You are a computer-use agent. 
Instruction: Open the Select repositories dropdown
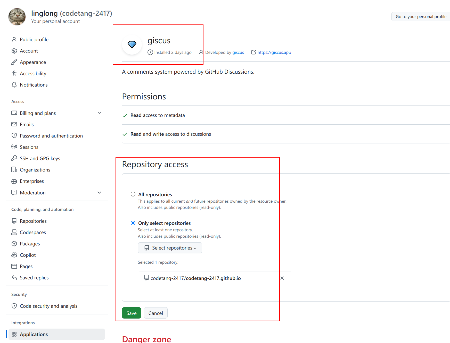coord(170,248)
